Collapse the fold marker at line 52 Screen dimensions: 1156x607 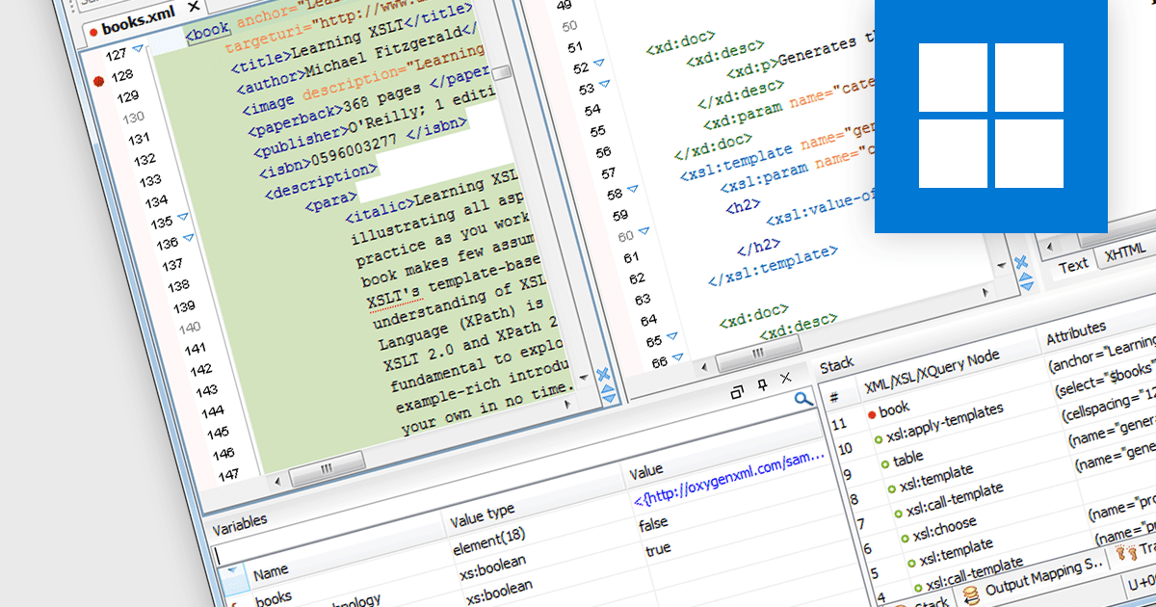(x=600, y=66)
